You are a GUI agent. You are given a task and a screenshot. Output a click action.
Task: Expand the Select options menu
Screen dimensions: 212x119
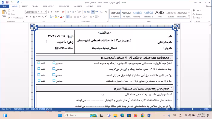[197, 18]
